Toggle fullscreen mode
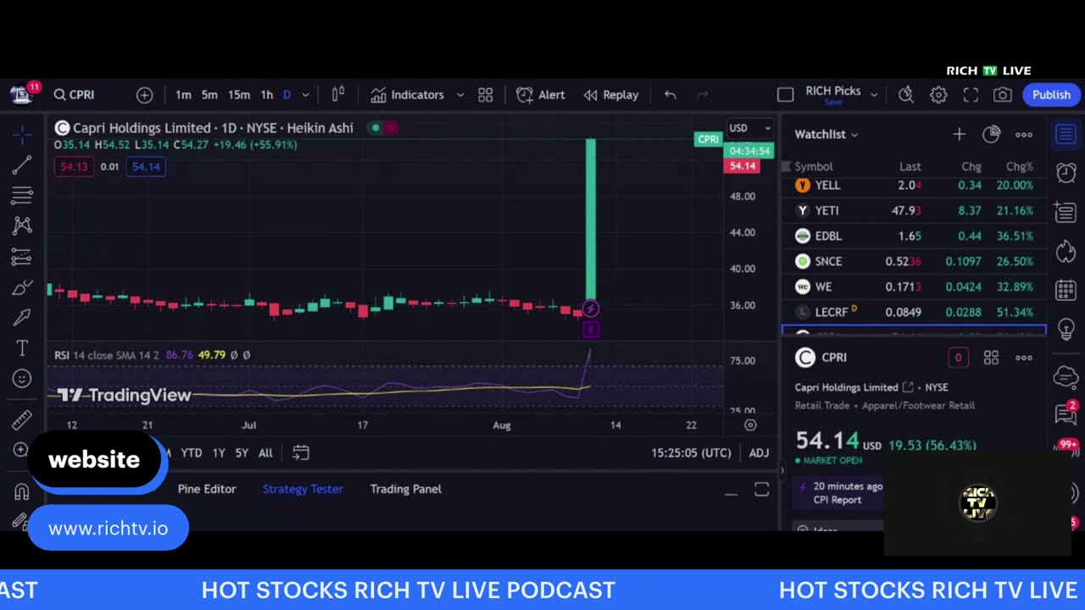The height and width of the screenshot is (610, 1085). (x=971, y=95)
